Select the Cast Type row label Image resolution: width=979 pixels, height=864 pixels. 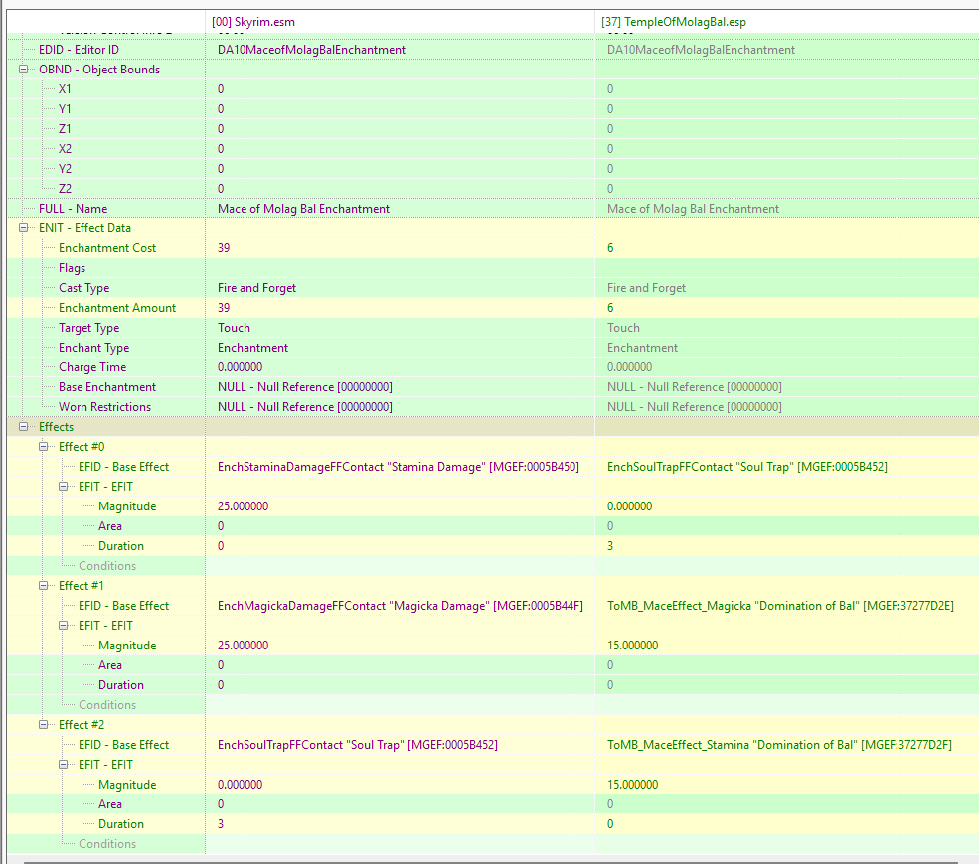83,288
